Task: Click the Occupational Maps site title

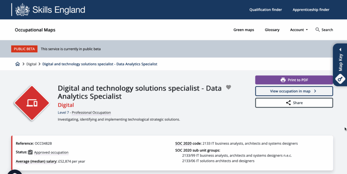Action: [35, 30]
